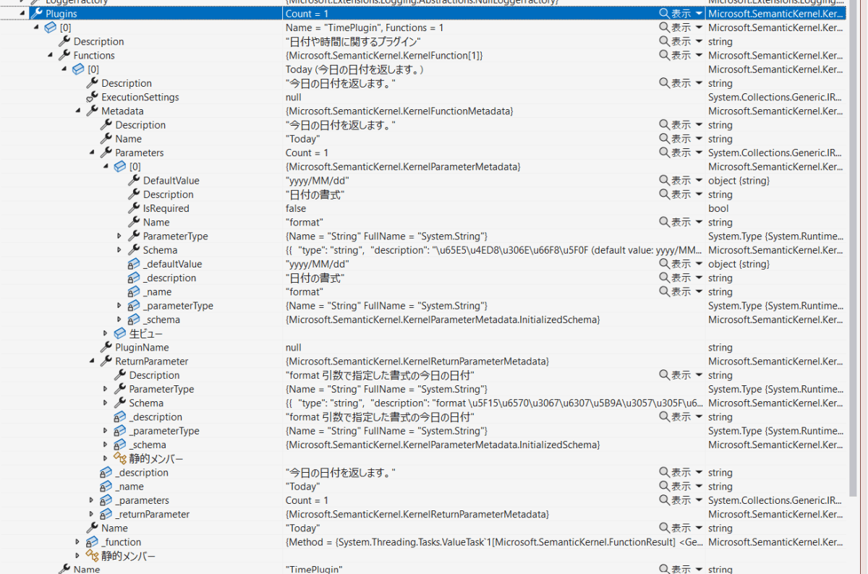
Task: Expand the 生ビュー node
Action: pos(106,334)
